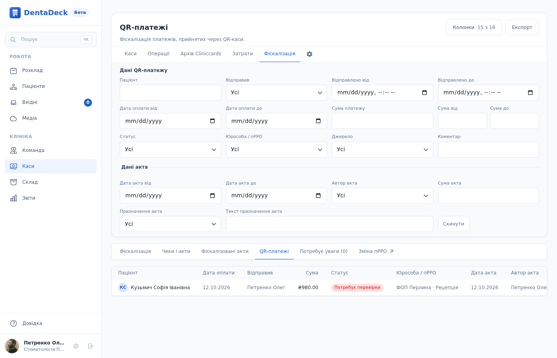
Task: Open Петренко Олег profile photo
Action: tap(12, 346)
